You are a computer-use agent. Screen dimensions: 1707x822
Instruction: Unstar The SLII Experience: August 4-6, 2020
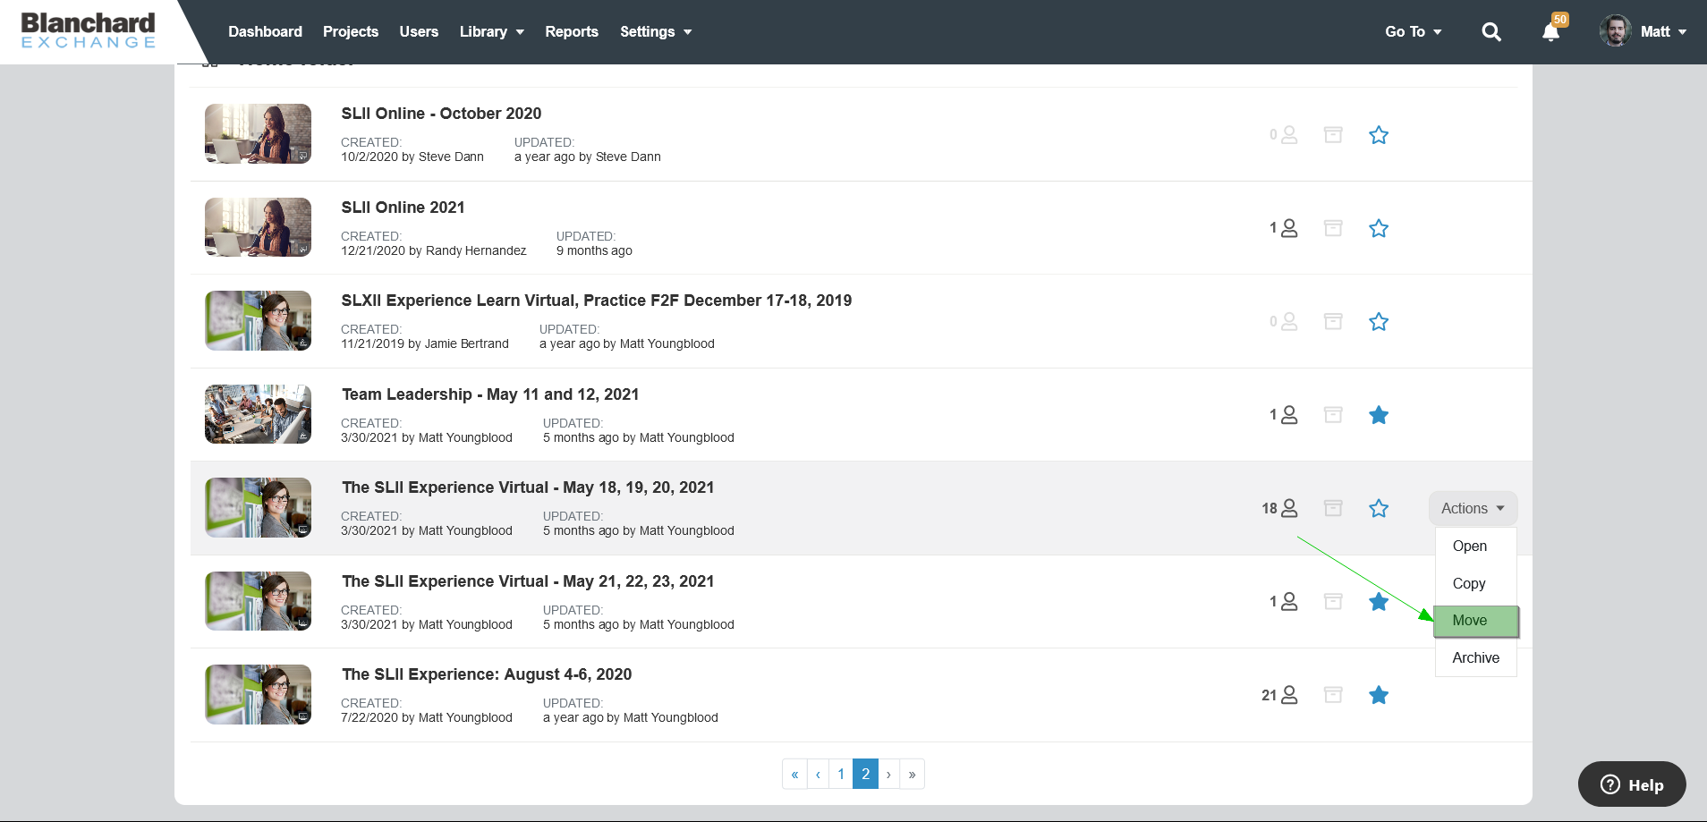pyautogui.click(x=1379, y=695)
